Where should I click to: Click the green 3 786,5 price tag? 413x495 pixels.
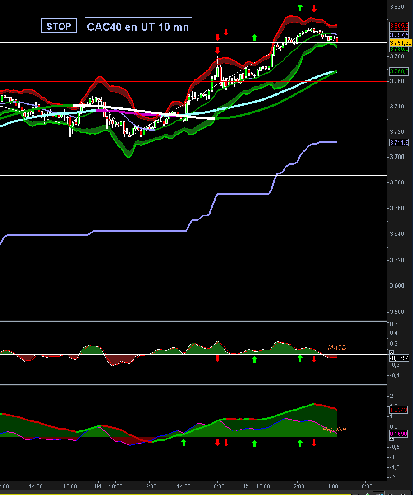pyautogui.click(x=399, y=49)
